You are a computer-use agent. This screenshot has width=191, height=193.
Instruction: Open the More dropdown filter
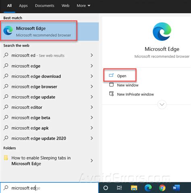(83, 6)
